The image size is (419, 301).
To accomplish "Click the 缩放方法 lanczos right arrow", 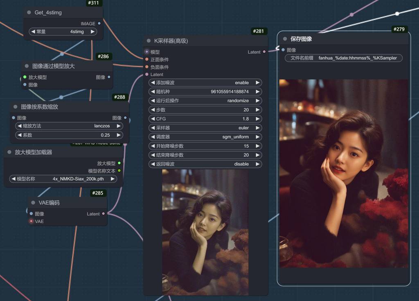I will point(118,126).
